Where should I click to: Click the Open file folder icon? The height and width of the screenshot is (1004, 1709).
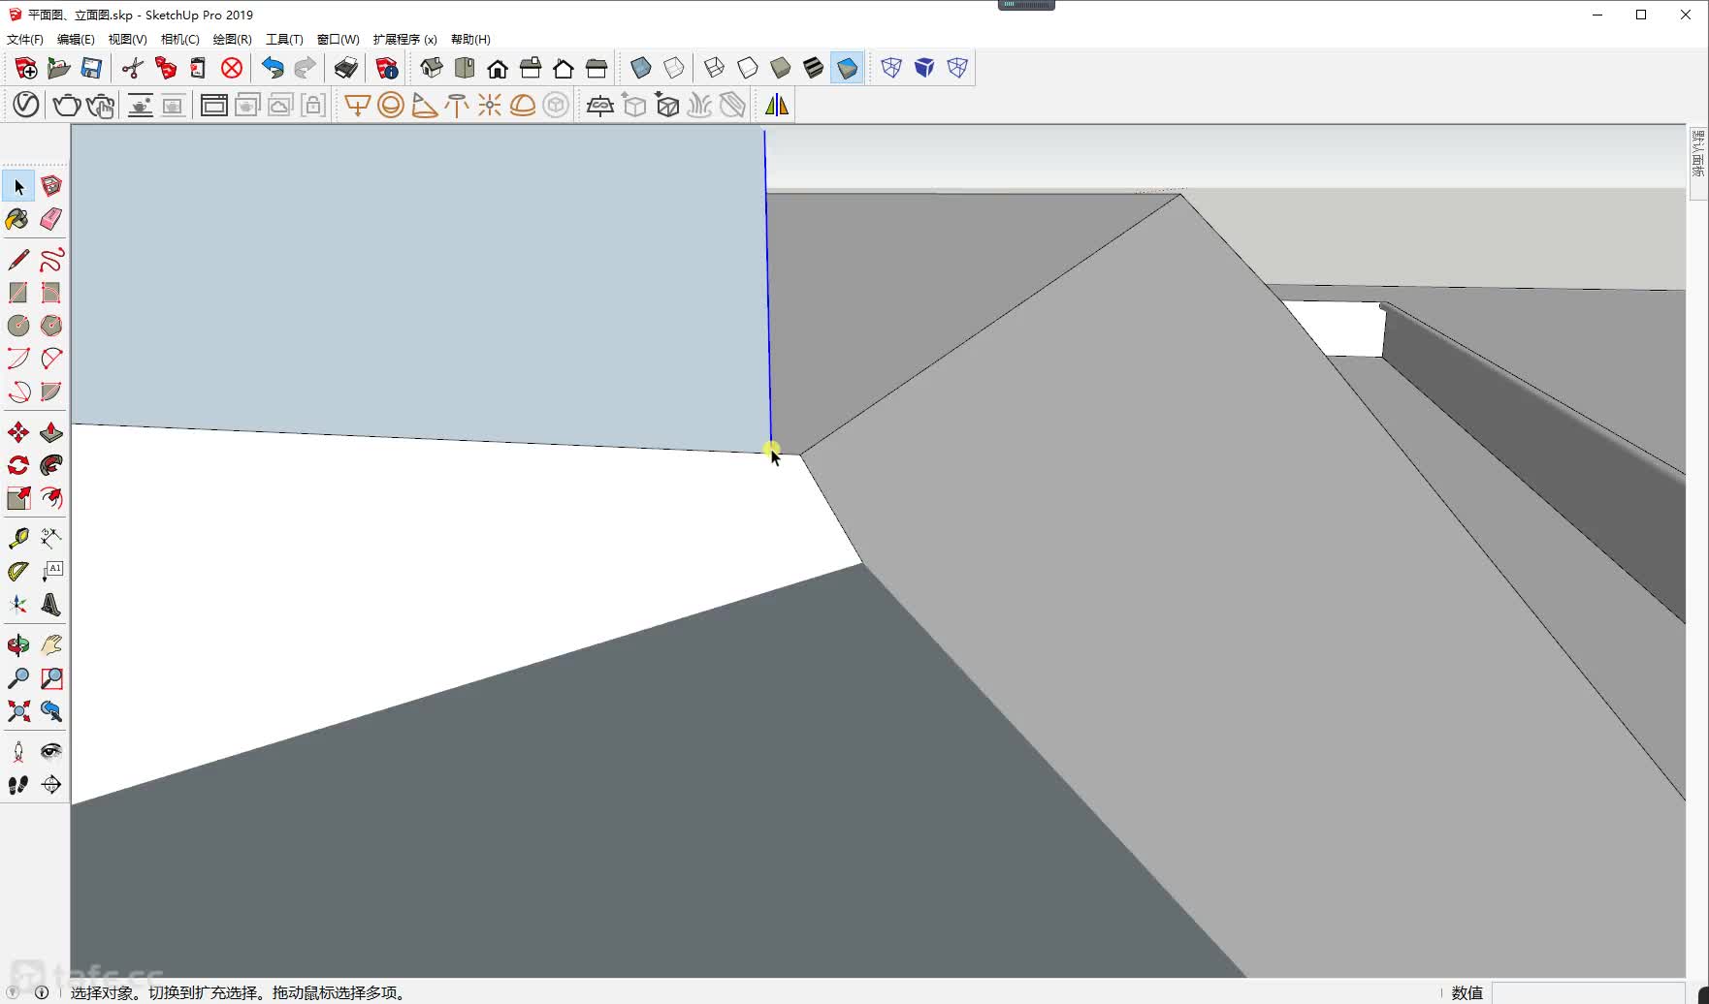click(59, 68)
